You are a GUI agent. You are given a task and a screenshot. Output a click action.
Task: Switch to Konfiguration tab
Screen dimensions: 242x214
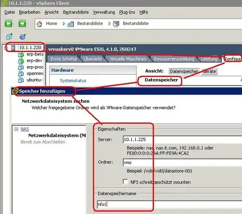pos(233,59)
